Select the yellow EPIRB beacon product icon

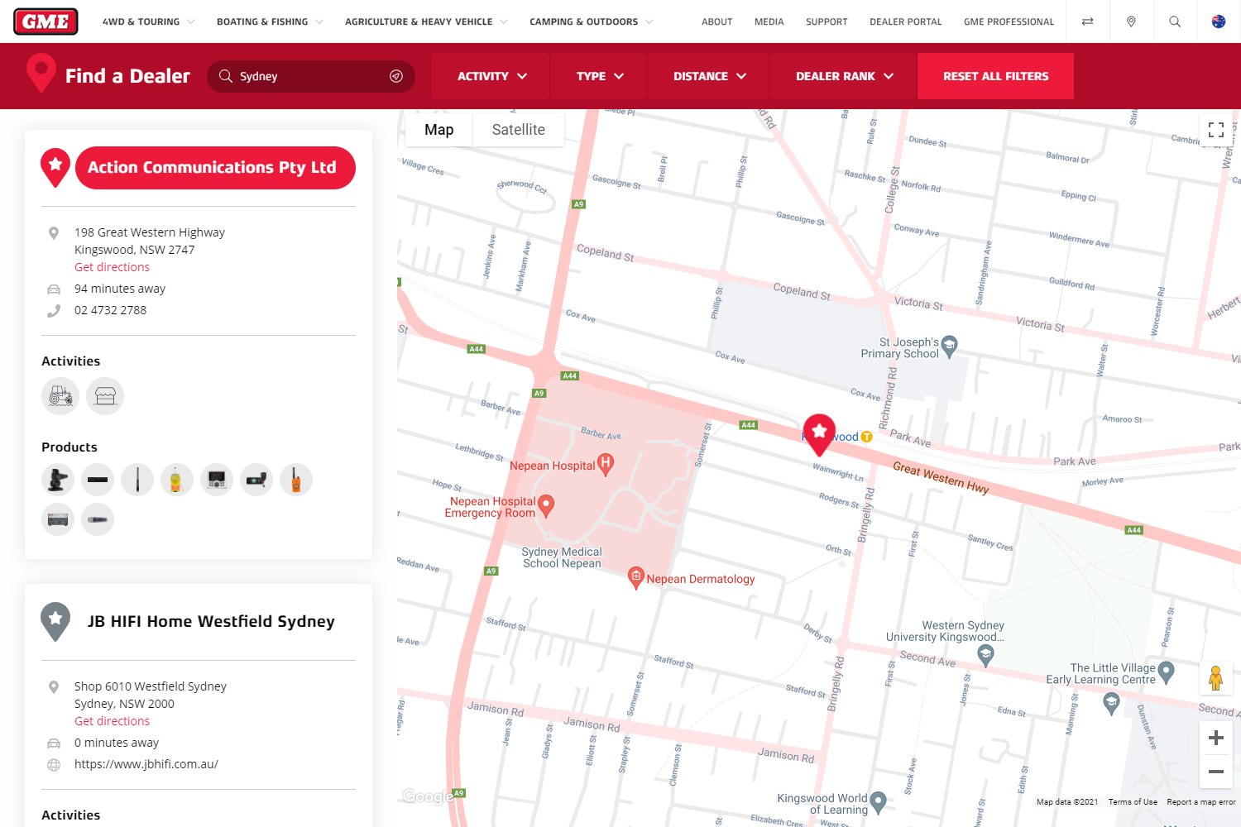[x=177, y=480]
